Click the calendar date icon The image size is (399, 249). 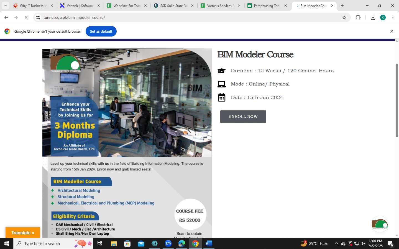221,97
